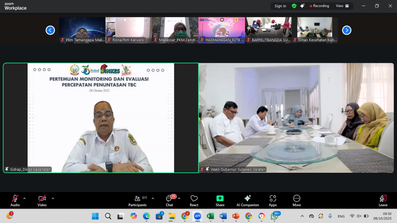Viewport: 397px width, 223px height.
Task: Click the Sign in button
Action: pyautogui.click(x=280, y=6)
